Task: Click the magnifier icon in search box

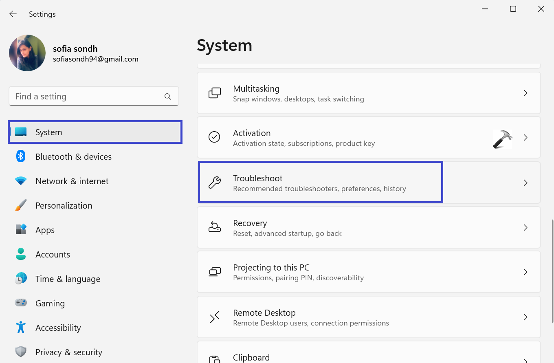Action: point(167,97)
